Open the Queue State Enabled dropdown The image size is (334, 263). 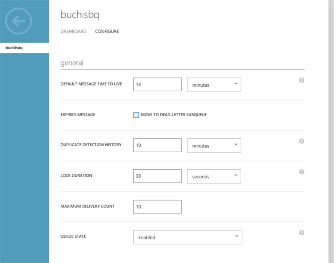pyautogui.click(x=187, y=237)
